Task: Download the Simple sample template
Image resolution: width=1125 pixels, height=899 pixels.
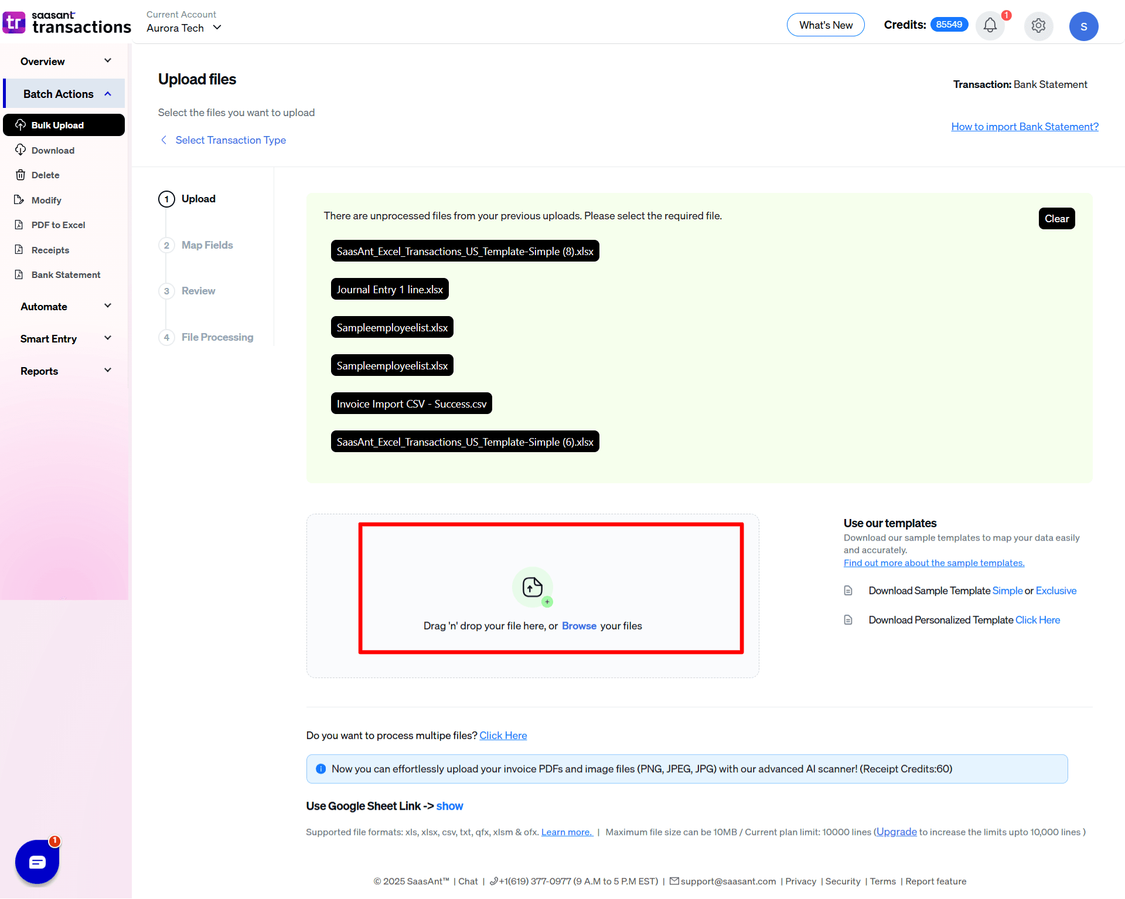Action: (1007, 591)
